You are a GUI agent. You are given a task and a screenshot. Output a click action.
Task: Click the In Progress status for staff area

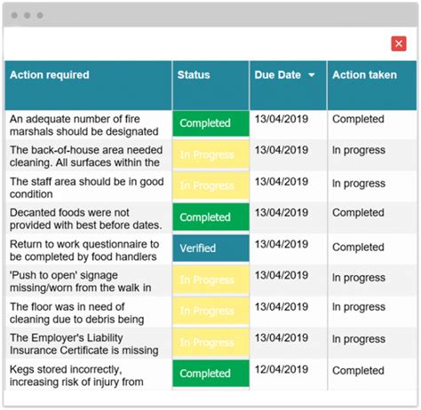click(210, 185)
